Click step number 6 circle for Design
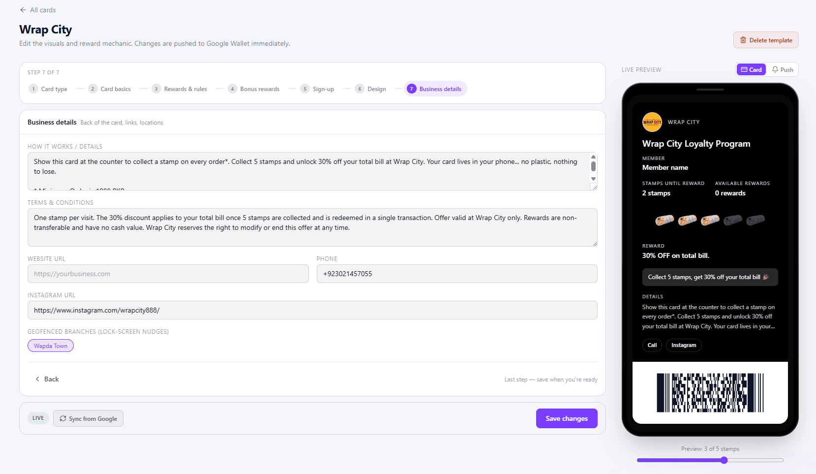The image size is (816, 474). tap(360, 89)
